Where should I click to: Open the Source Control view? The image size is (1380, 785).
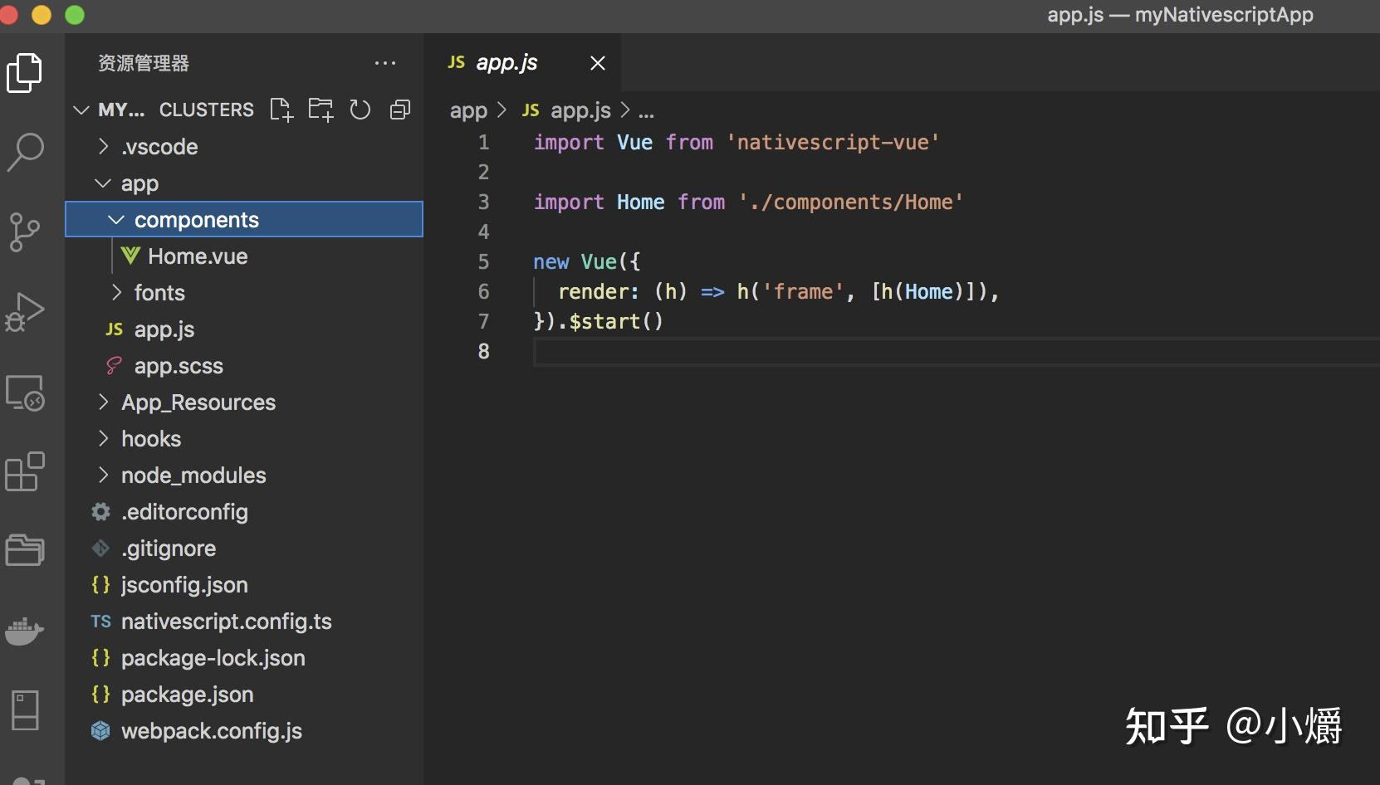[25, 232]
